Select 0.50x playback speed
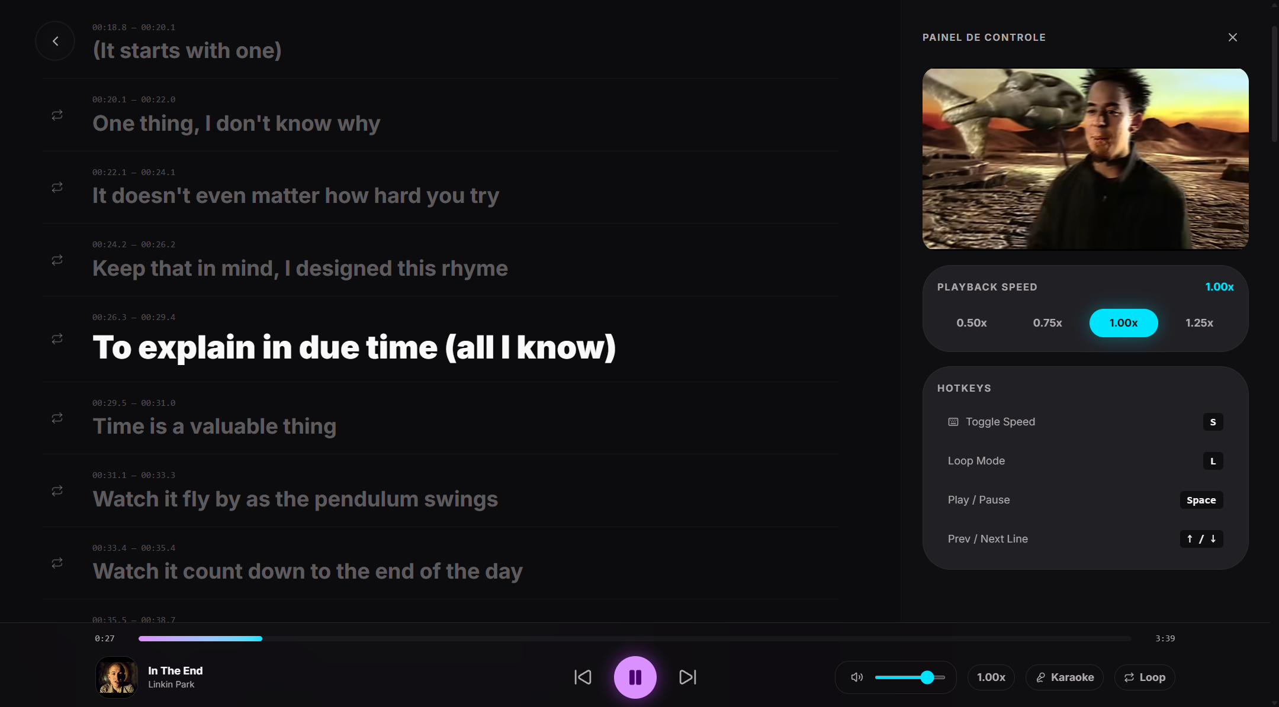This screenshot has height=707, width=1279. 972,323
